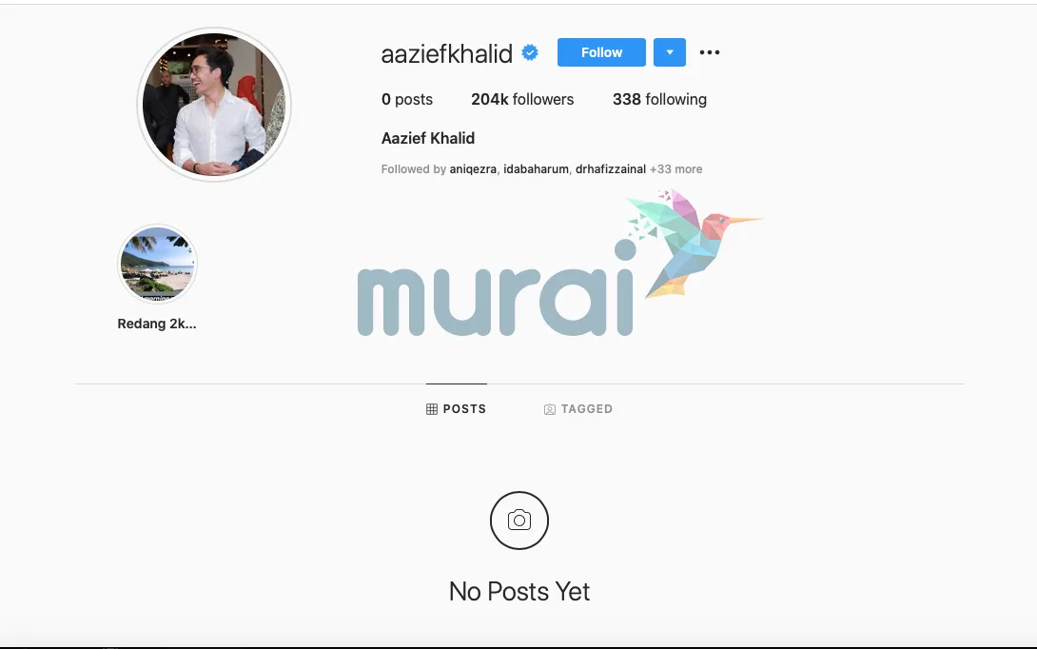The width and height of the screenshot is (1037, 649).
Task: Show the +33 more mutual followers
Action: (x=675, y=169)
